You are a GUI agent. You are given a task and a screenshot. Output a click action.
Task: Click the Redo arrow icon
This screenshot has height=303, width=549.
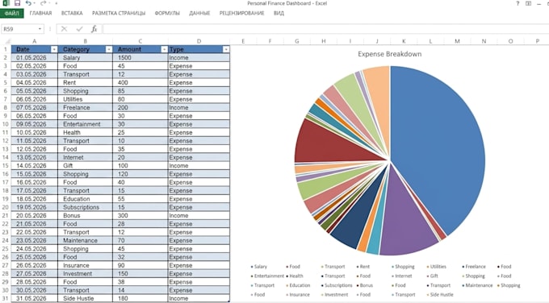pos(43,3)
